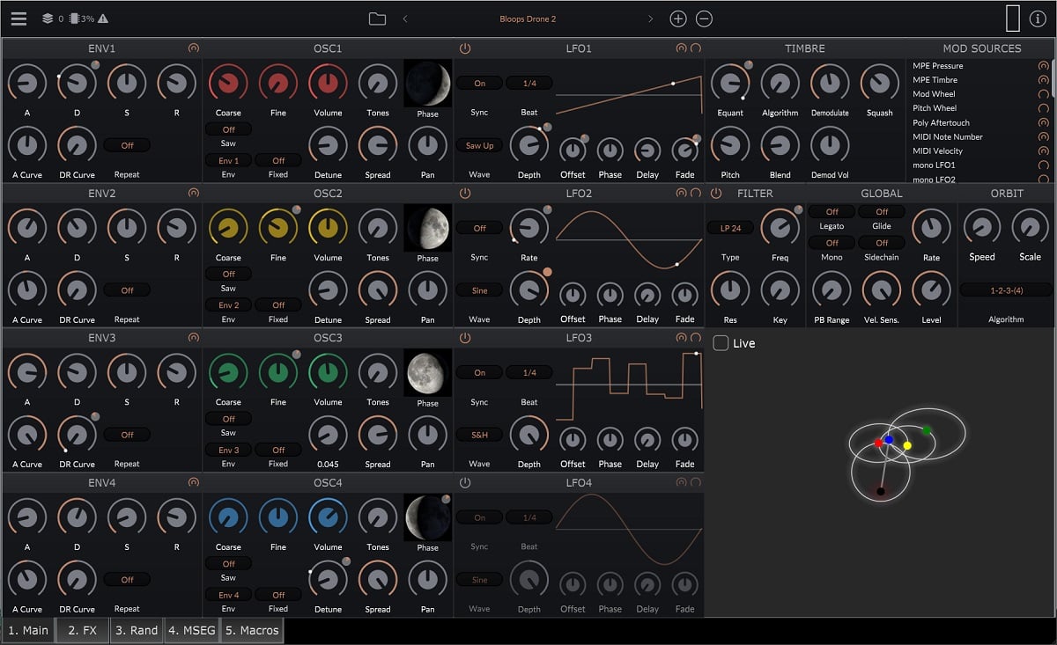Click the minus icon beside preset name
This screenshot has height=645, width=1057.
[704, 18]
